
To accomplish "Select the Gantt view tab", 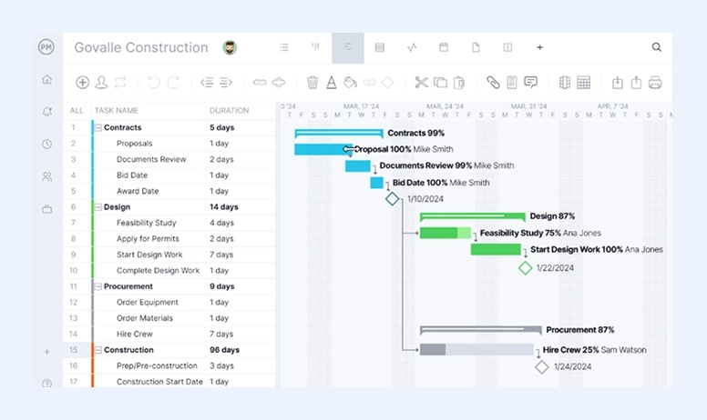I will tap(348, 47).
